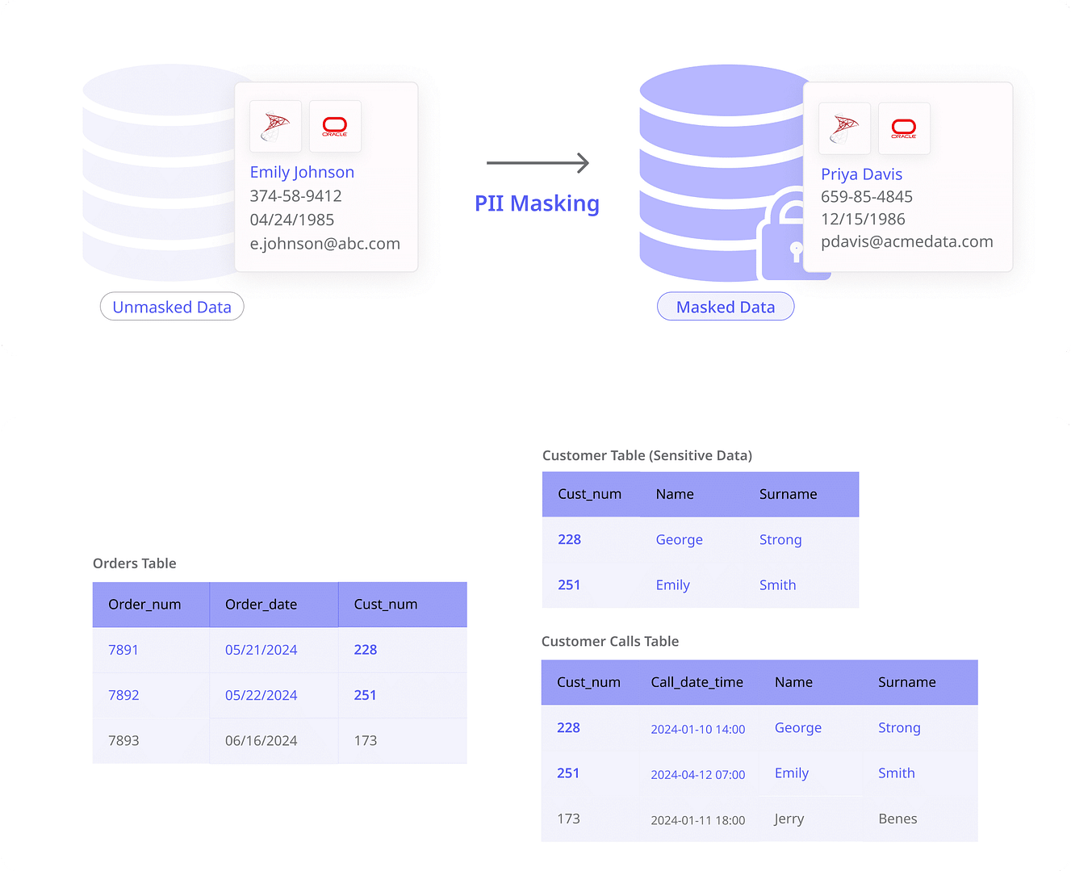Click the Masked Data pill button
Screen dimensions: 1071x871
[x=726, y=307]
